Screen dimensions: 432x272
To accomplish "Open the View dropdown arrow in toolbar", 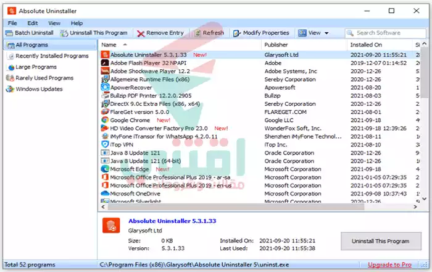I will pos(326,33).
